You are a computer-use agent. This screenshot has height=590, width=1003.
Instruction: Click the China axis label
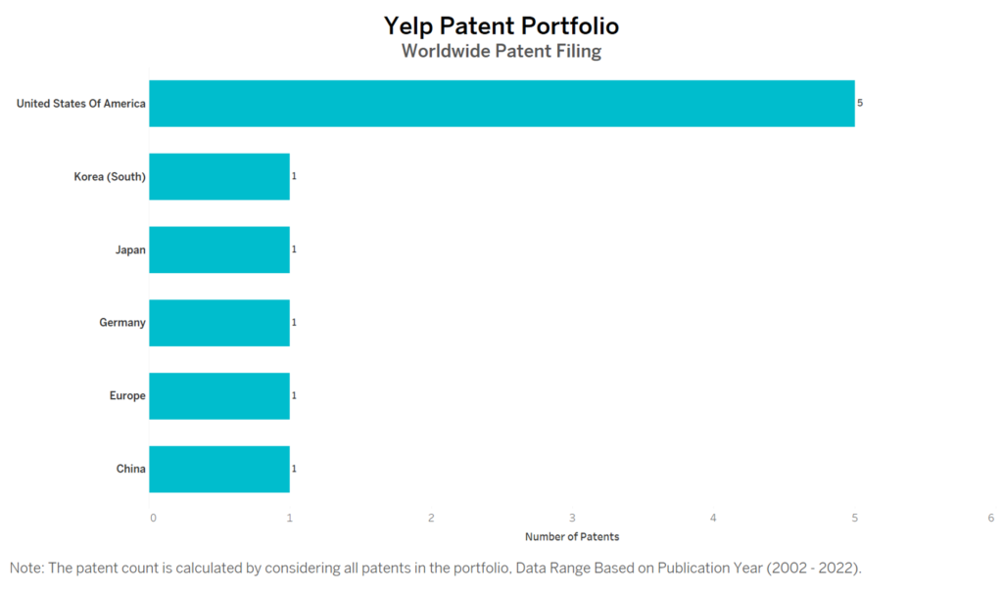pos(130,469)
